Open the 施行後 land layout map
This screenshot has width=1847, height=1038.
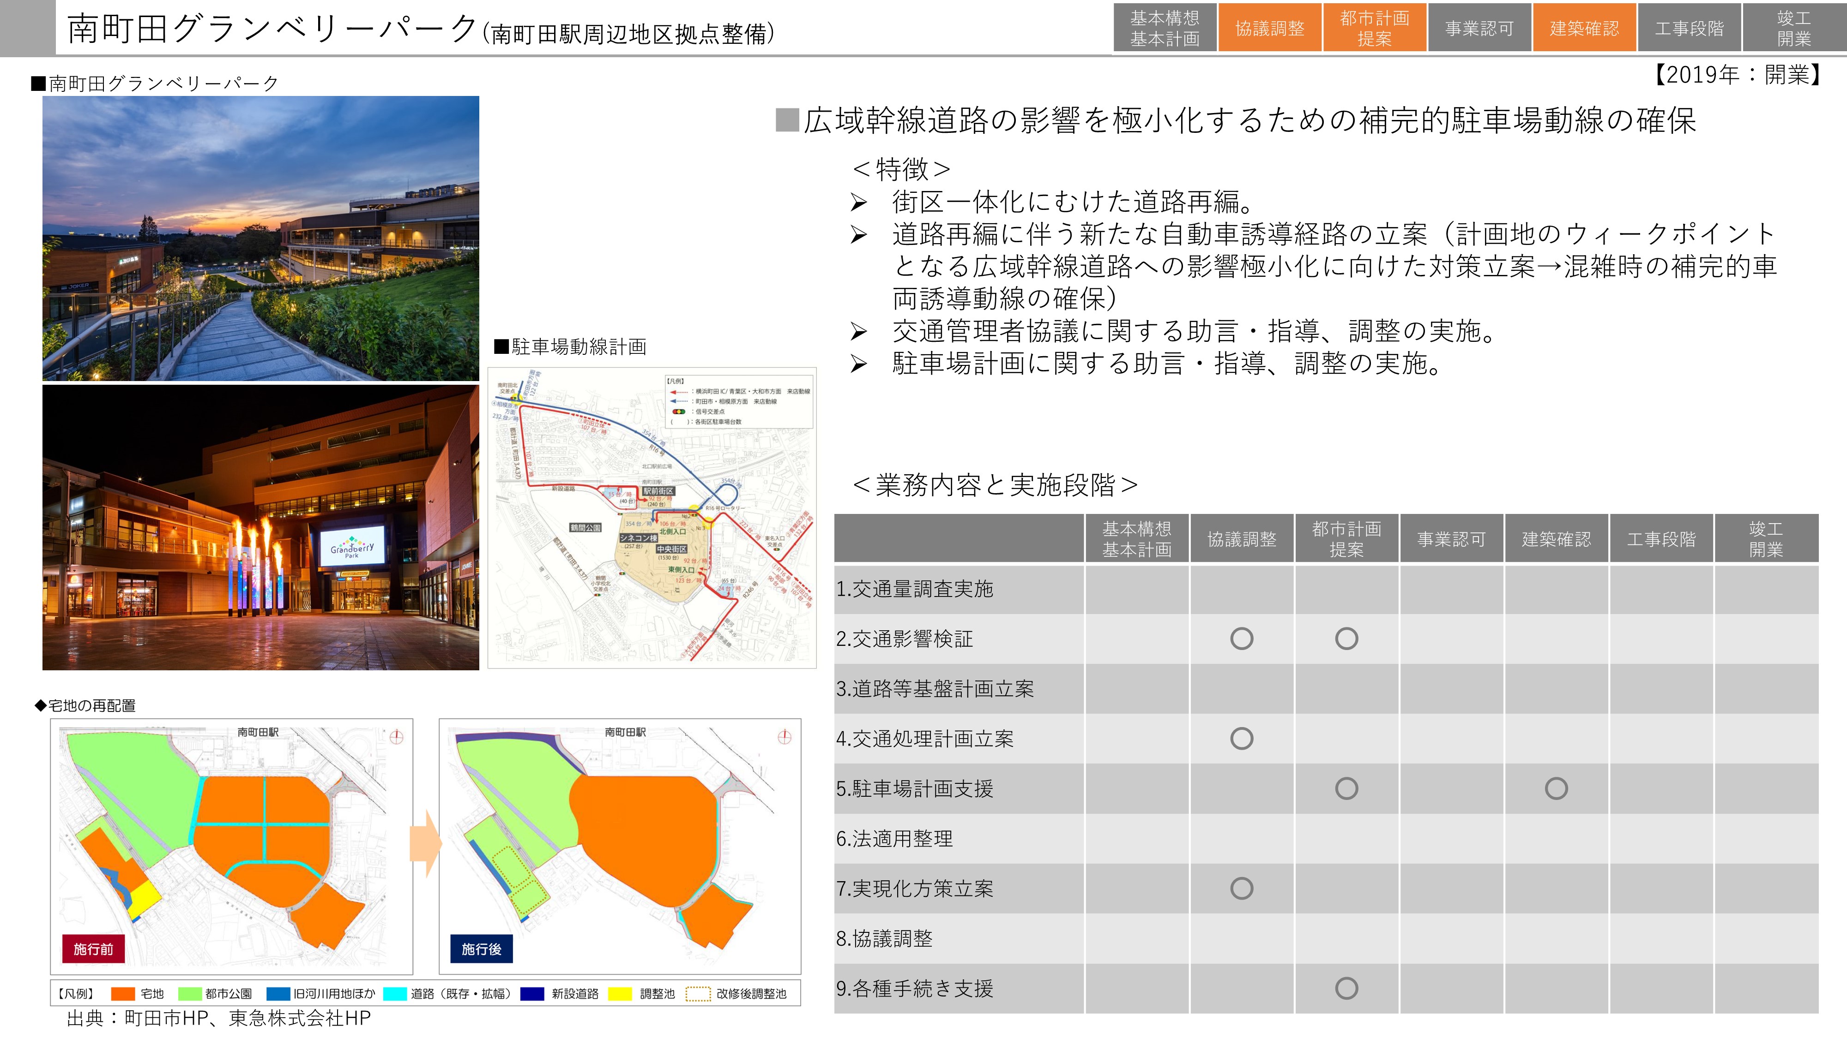pyautogui.click(x=620, y=846)
